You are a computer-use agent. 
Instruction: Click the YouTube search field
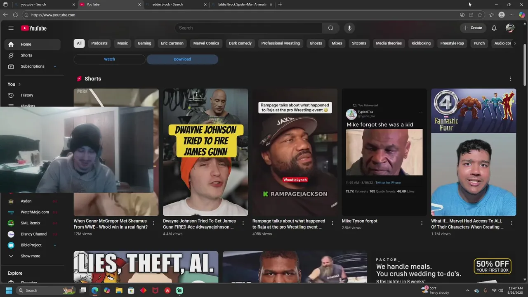pyautogui.click(x=249, y=28)
